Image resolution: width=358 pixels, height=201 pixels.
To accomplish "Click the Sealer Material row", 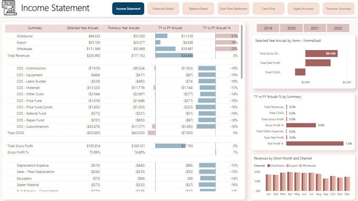I will pos(122,185).
